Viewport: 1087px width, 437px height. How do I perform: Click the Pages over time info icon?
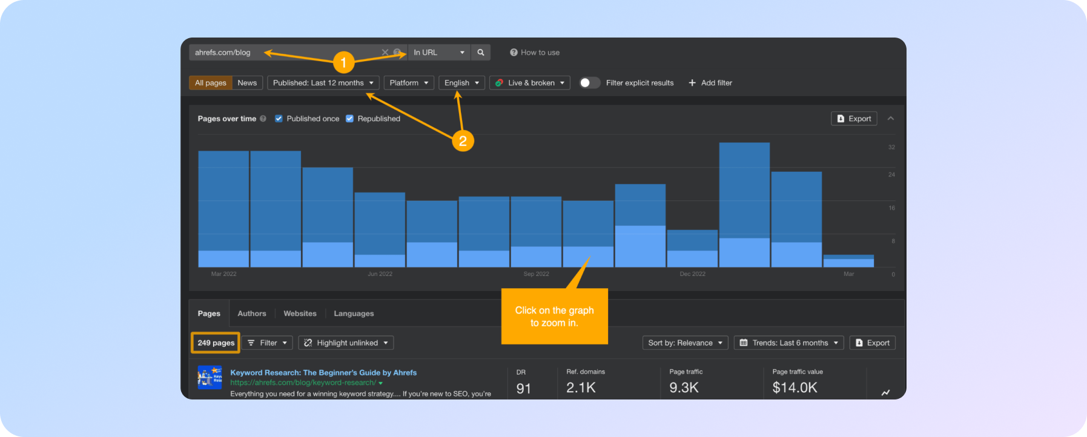[x=263, y=119]
